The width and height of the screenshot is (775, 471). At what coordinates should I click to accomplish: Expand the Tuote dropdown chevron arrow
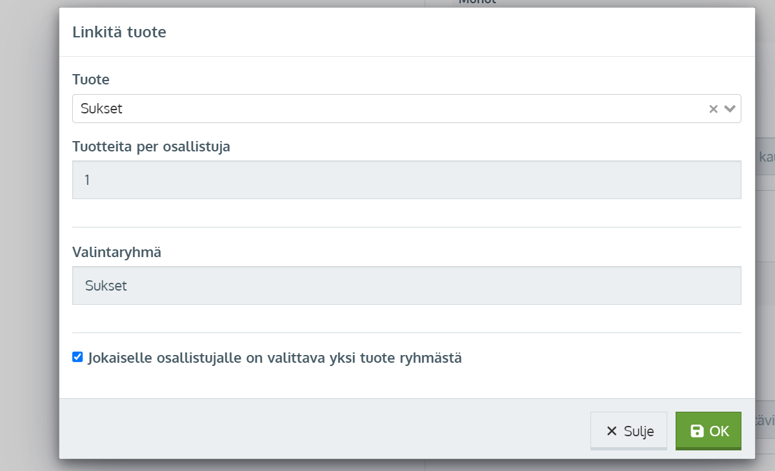(730, 109)
